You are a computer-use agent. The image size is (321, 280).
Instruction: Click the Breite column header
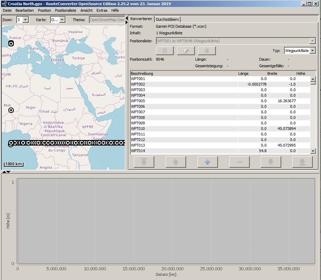[x=272, y=73]
